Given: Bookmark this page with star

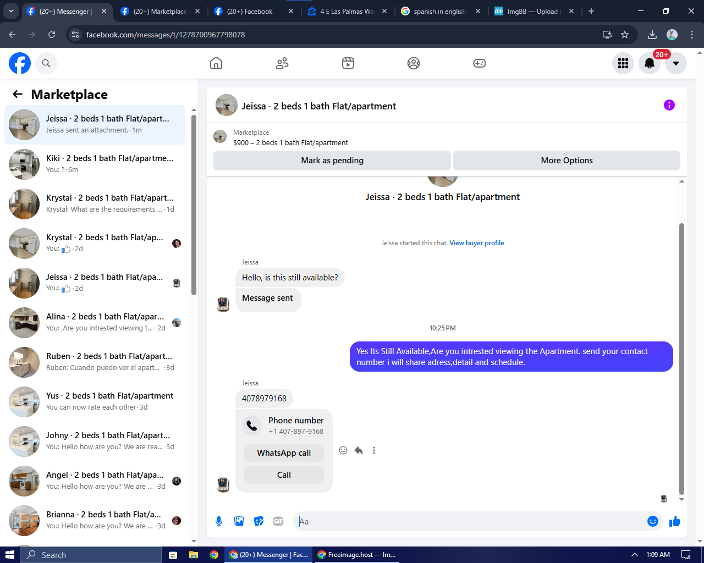Looking at the screenshot, I should pyautogui.click(x=625, y=35).
